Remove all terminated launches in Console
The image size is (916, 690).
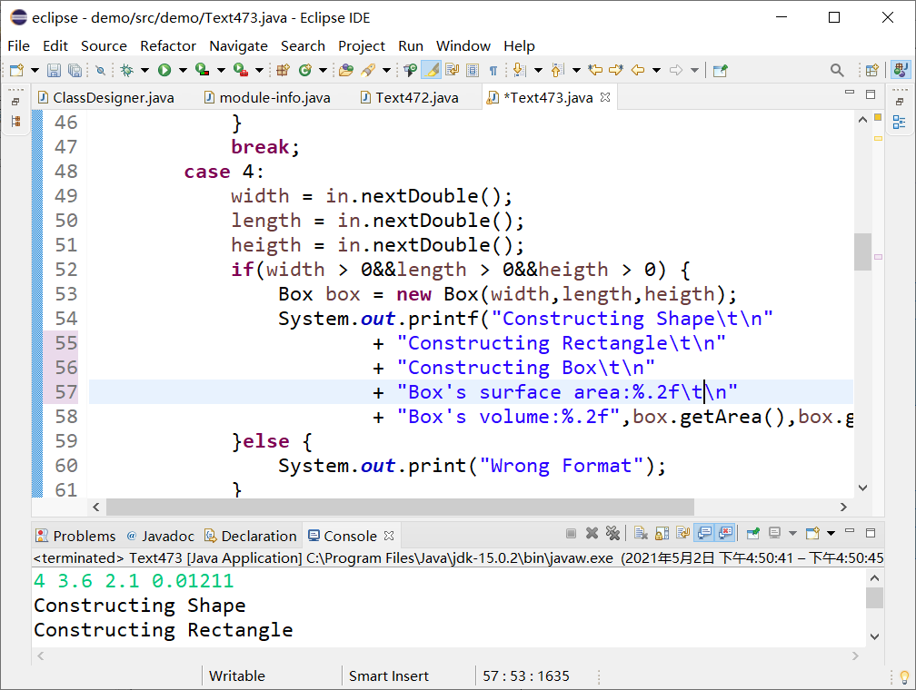[x=612, y=534]
